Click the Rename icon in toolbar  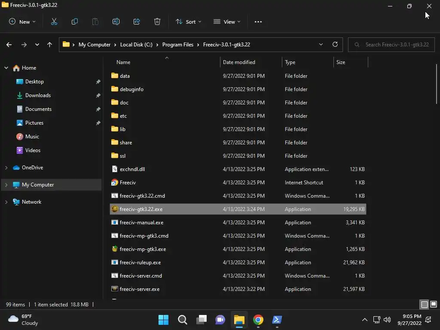coord(116,21)
